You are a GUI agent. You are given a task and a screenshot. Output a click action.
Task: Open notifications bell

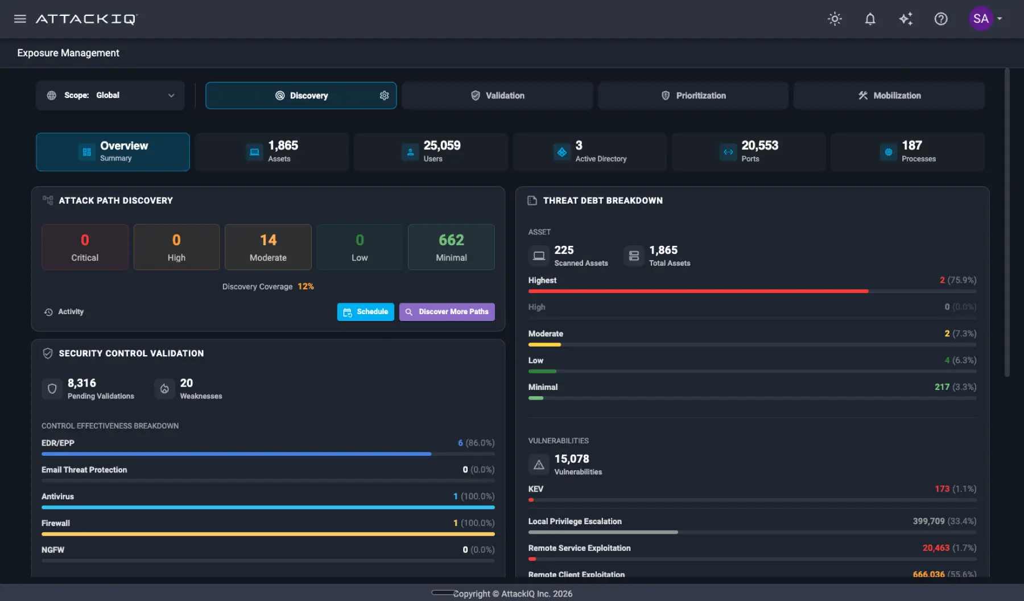click(870, 19)
